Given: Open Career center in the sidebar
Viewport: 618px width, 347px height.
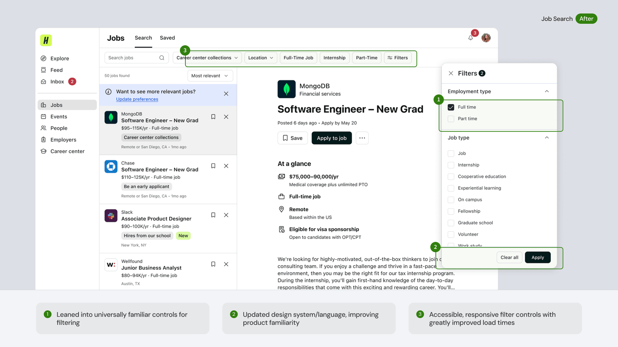Looking at the screenshot, I should pyautogui.click(x=63, y=151).
